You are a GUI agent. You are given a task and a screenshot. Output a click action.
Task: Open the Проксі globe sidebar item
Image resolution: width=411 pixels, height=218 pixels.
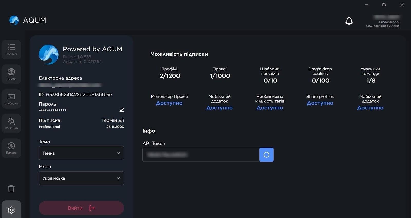pos(11,74)
